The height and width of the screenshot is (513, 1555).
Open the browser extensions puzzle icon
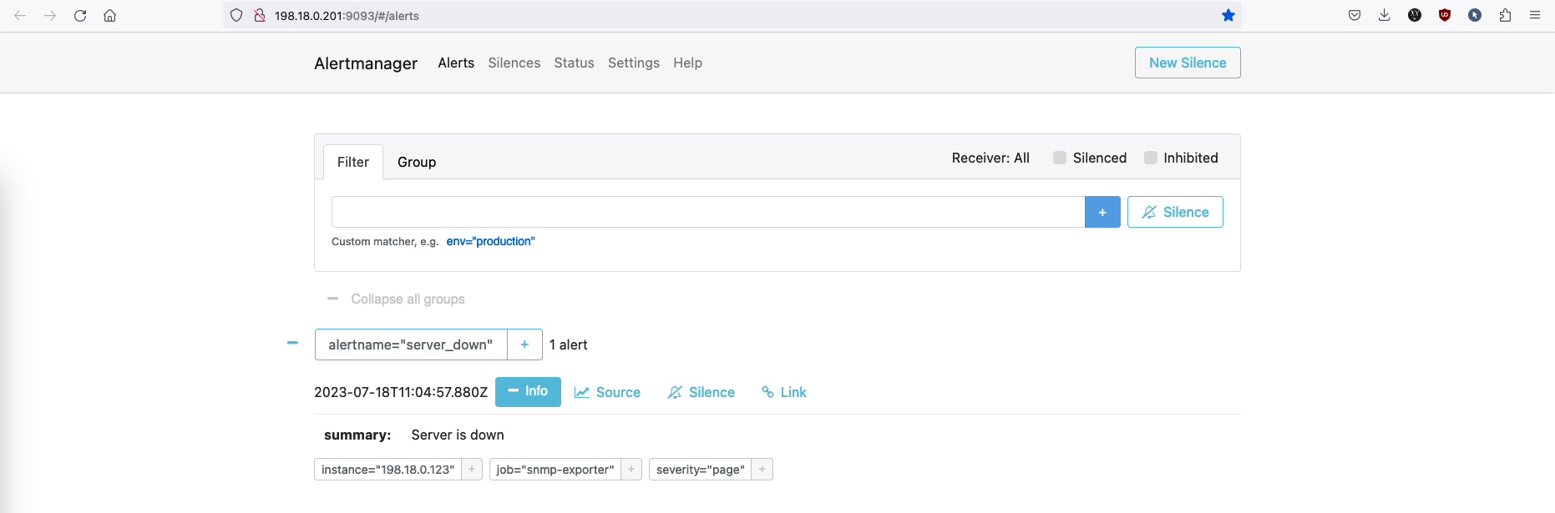(1505, 16)
